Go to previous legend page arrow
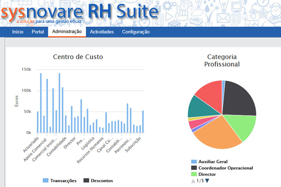 pyautogui.click(x=193, y=181)
